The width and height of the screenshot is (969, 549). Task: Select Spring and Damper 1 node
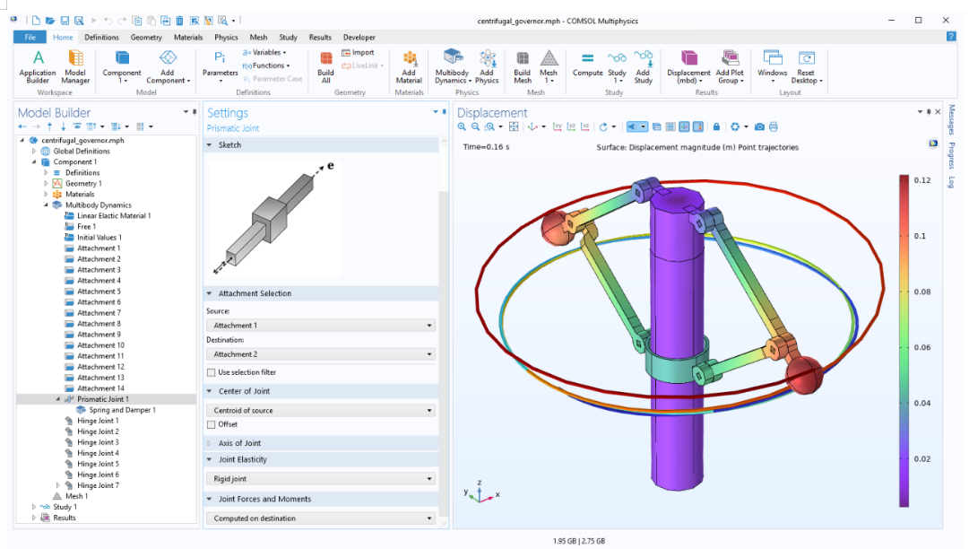pos(117,410)
